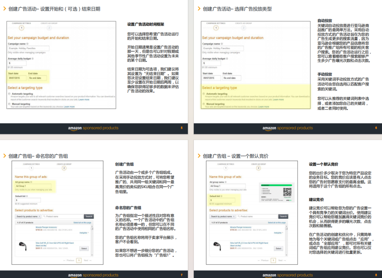Image resolution: width=382 pixels, height=278 pixels.
Task: Click Learn more under Automatic targeting, slide 6
Action: (x=278, y=100)
